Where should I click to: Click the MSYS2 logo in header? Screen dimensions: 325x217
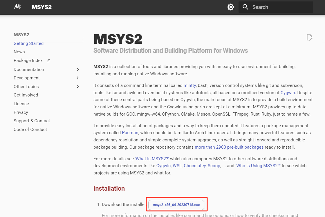(18, 7)
